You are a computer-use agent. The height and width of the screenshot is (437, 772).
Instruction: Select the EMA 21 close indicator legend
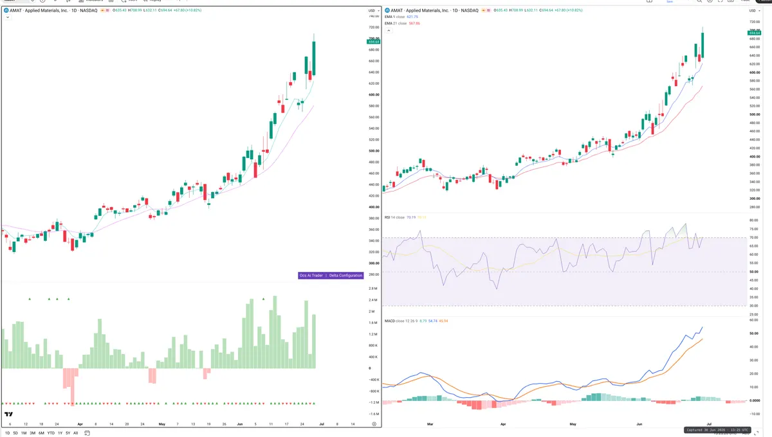[402, 23]
